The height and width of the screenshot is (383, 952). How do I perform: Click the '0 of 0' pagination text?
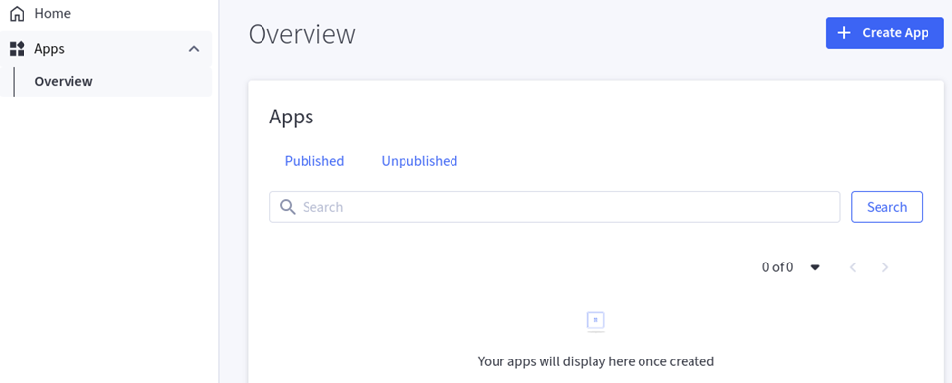point(778,267)
